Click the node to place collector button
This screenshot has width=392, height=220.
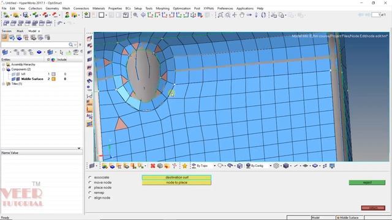point(176,183)
